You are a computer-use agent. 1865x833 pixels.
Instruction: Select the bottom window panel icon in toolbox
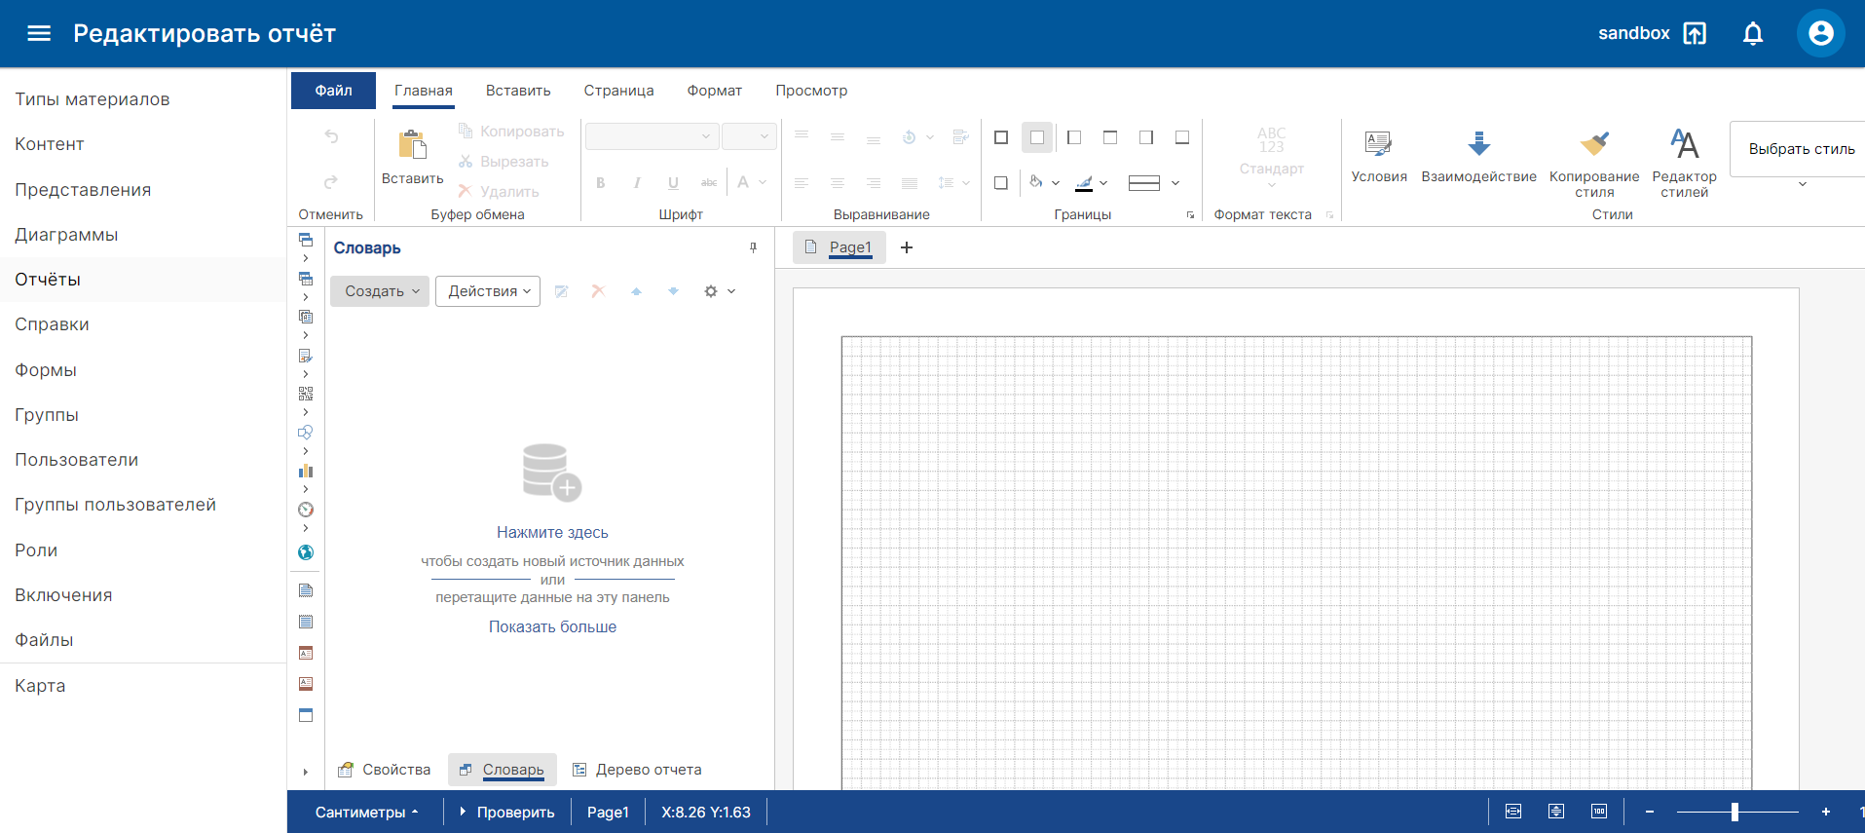point(306,715)
